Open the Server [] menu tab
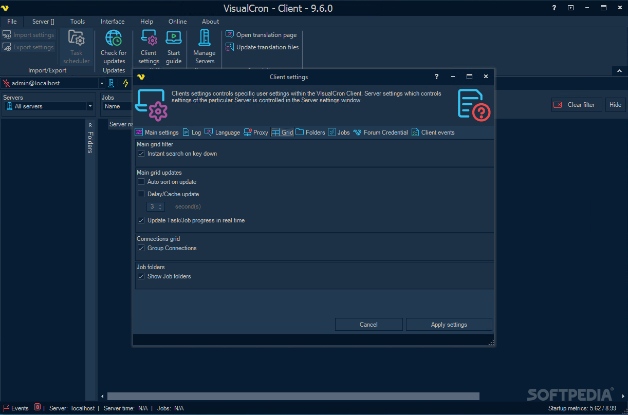The width and height of the screenshot is (628, 415). [43, 22]
